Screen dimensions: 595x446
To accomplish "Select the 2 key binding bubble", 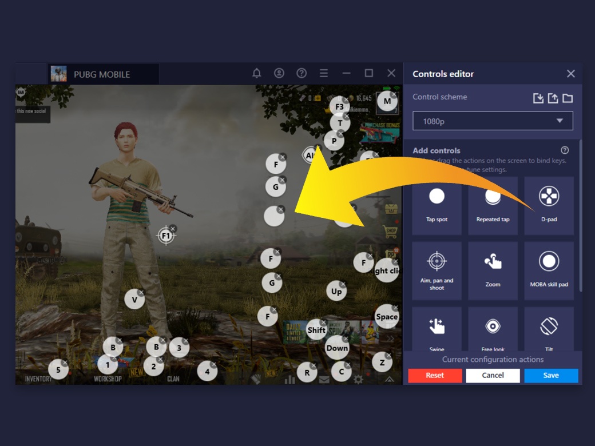I will [154, 367].
